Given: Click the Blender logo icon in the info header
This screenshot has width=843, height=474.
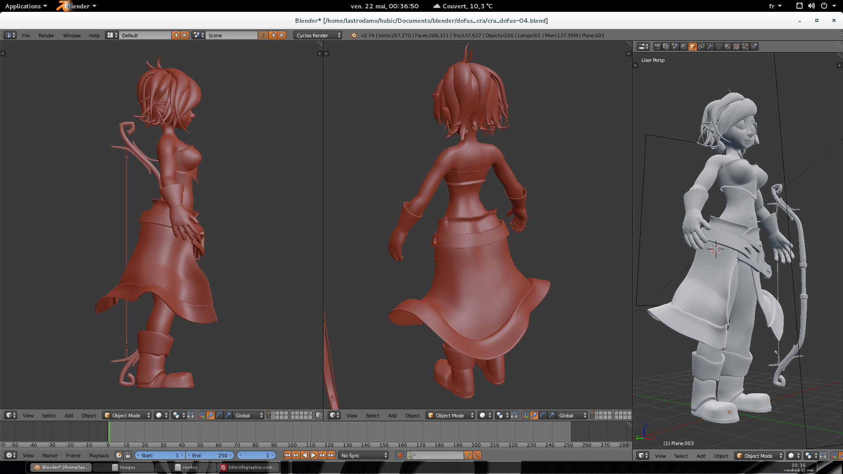Looking at the screenshot, I should point(353,36).
